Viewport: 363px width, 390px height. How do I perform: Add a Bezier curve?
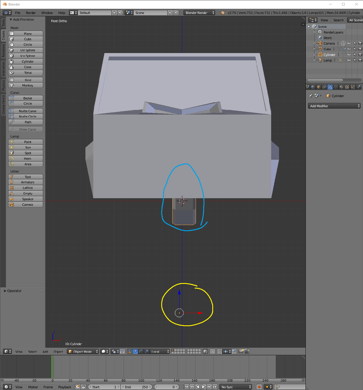coord(26,98)
